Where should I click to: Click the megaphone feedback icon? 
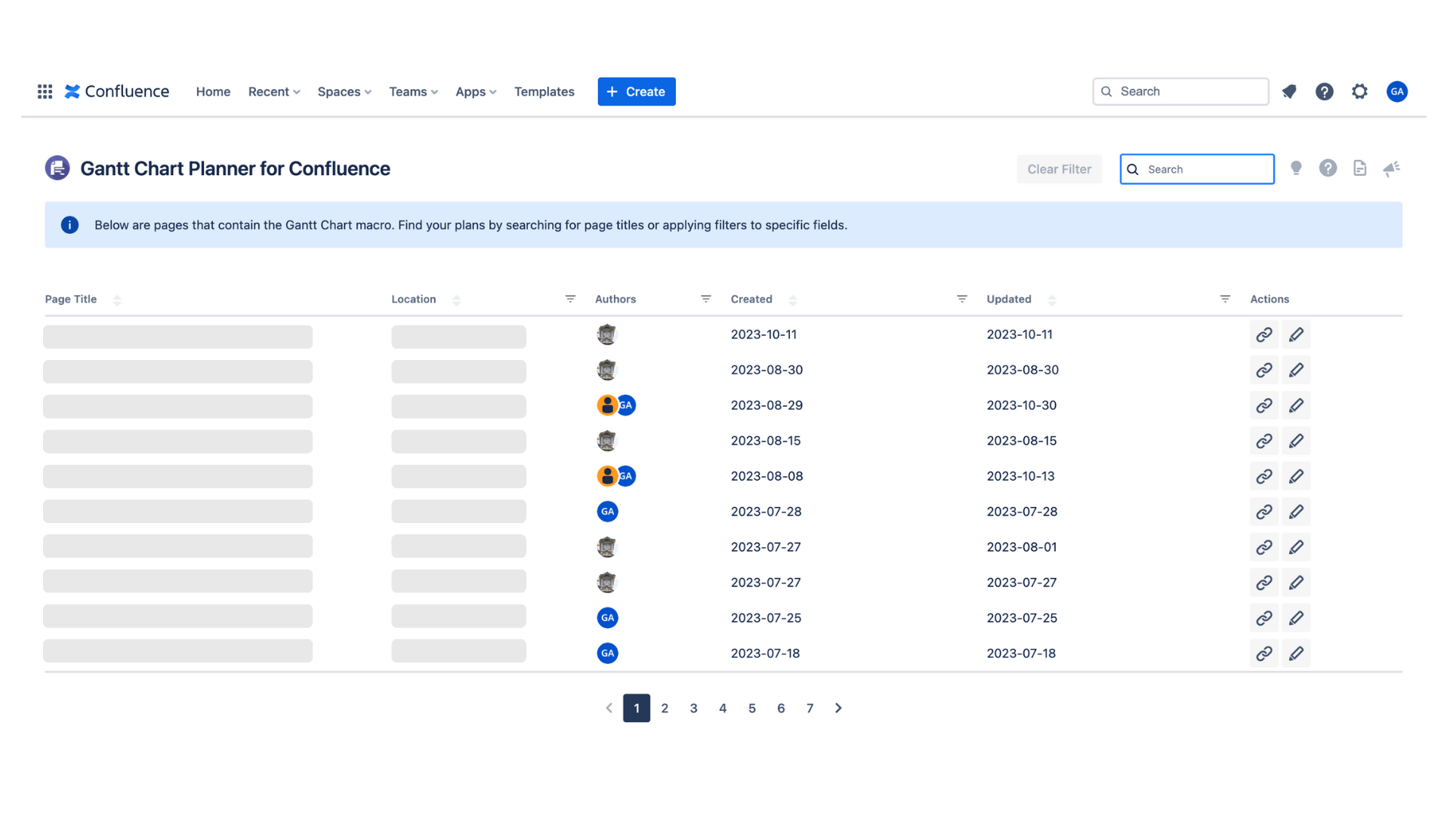point(1392,168)
